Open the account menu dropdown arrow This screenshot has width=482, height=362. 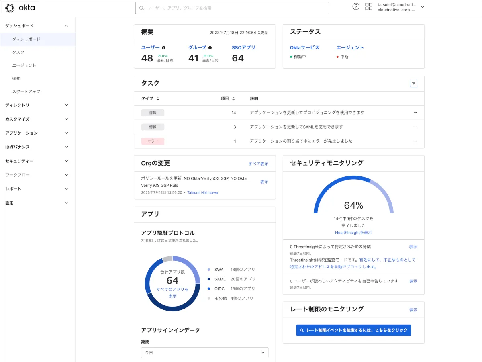click(422, 7)
